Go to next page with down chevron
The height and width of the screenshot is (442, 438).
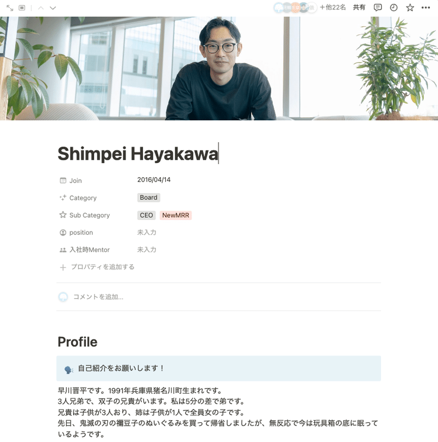(x=53, y=8)
